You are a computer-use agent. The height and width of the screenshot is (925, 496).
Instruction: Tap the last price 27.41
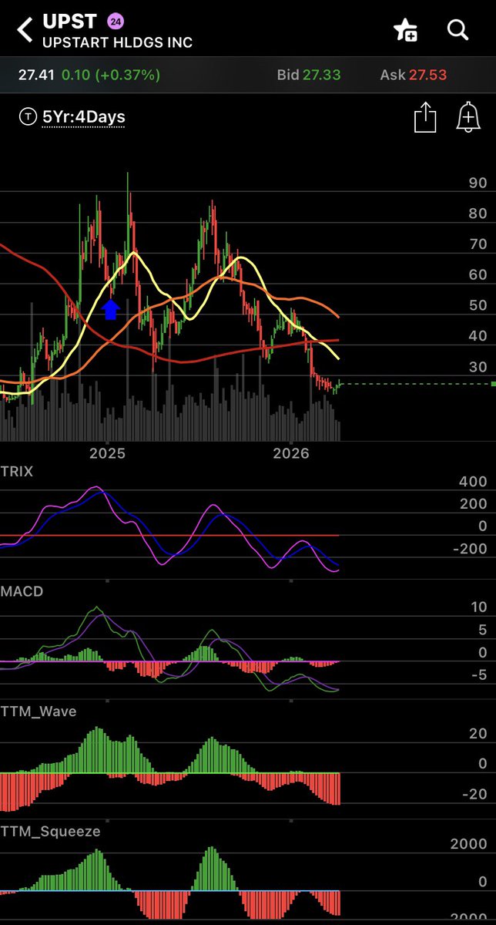point(35,75)
